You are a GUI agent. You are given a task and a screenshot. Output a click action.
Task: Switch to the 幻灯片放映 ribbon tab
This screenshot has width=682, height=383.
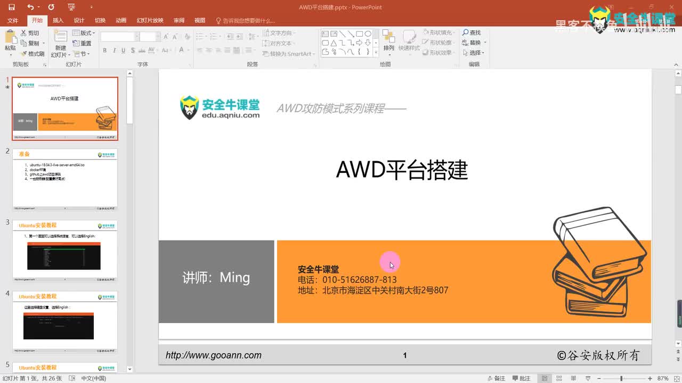(150, 21)
